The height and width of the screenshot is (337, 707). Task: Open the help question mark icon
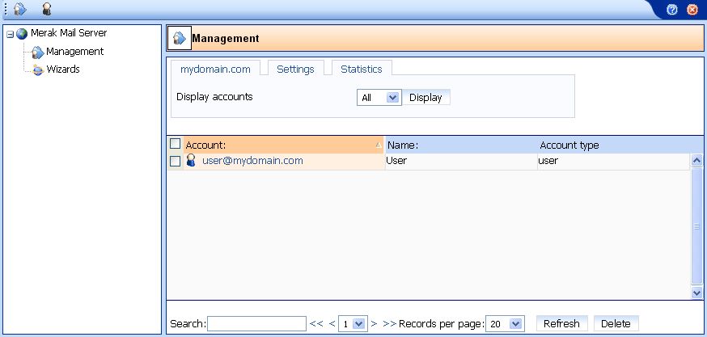672,10
